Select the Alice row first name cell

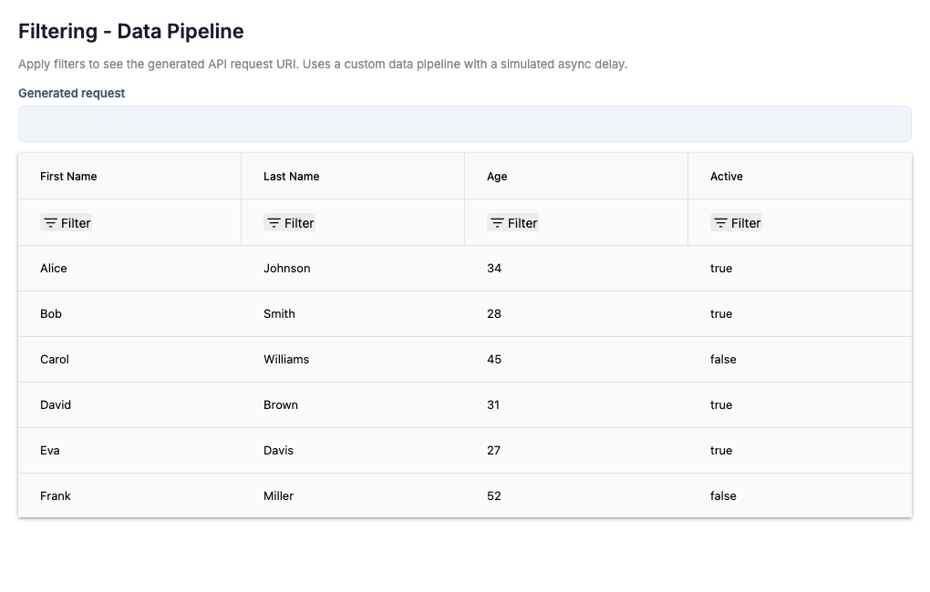coord(54,269)
